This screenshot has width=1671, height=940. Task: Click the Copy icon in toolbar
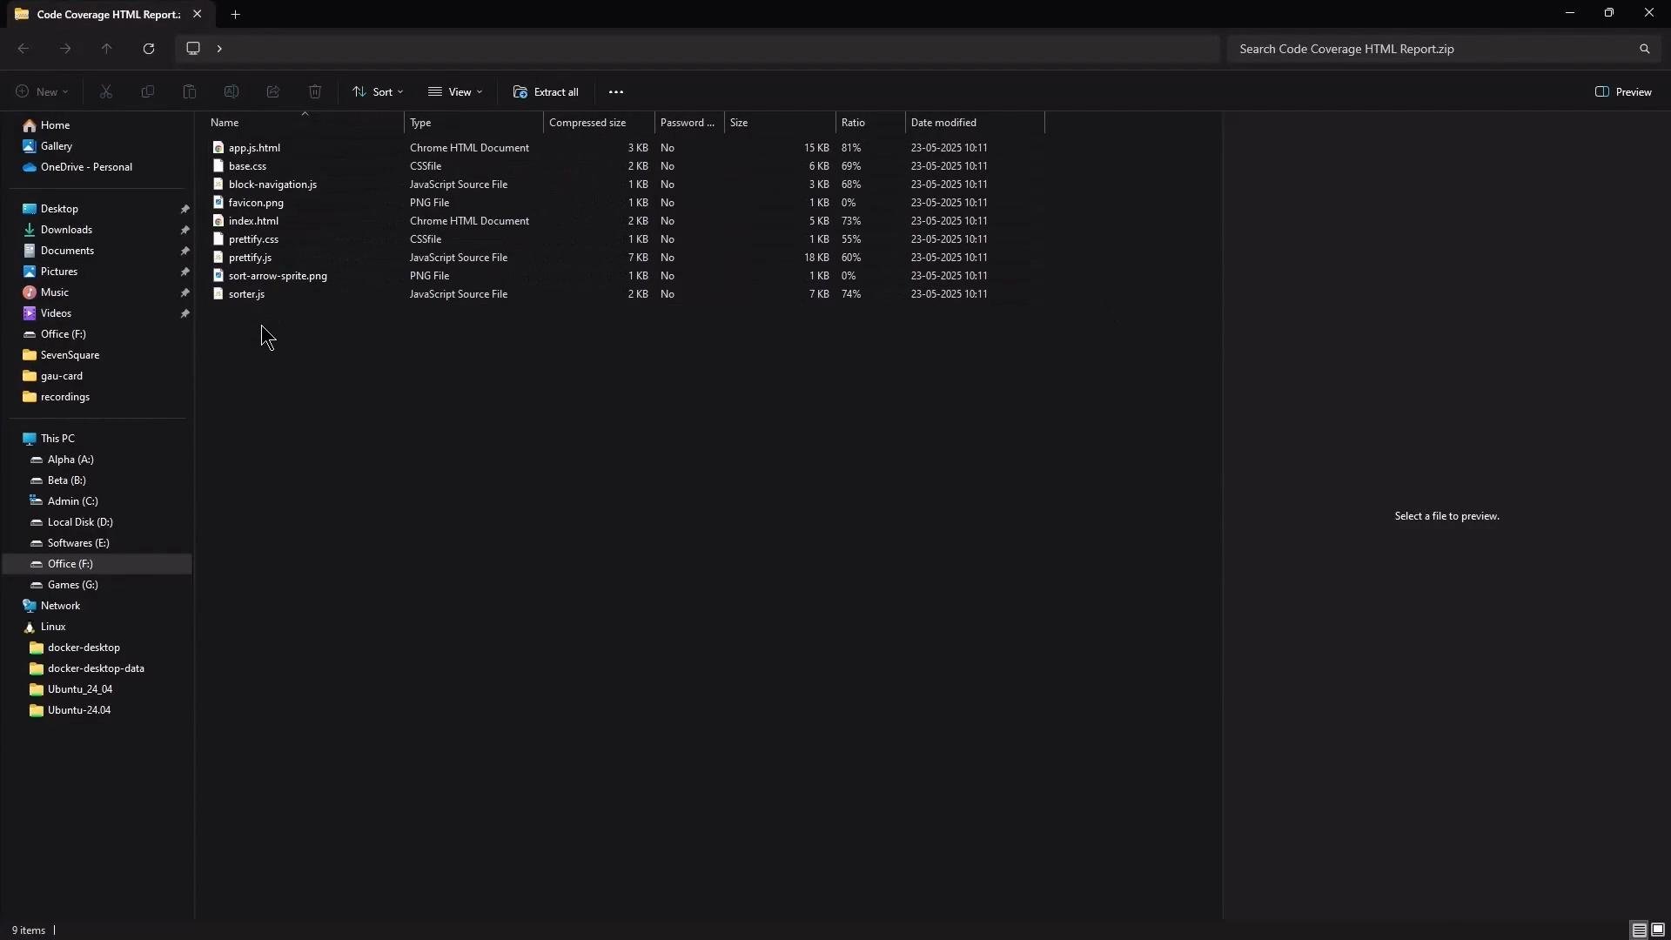(x=148, y=91)
